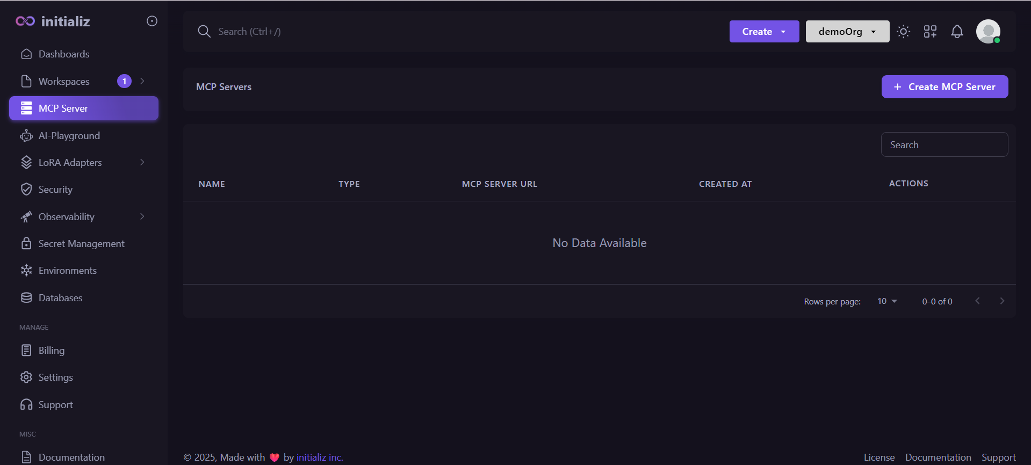Expand the Observability submenu chevron
1031x465 pixels.
pyautogui.click(x=142, y=216)
